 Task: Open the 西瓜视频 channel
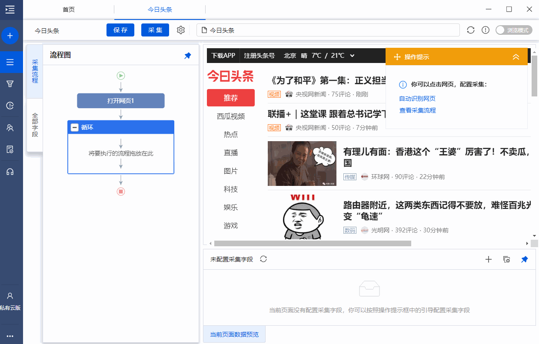coord(231,116)
